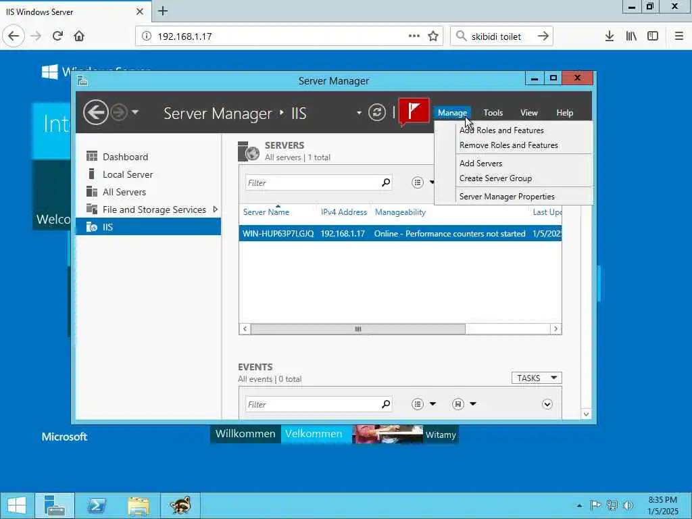The height and width of the screenshot is (519, 692).
Task: Expand the Events filter chevron
Action: (547, 404)
